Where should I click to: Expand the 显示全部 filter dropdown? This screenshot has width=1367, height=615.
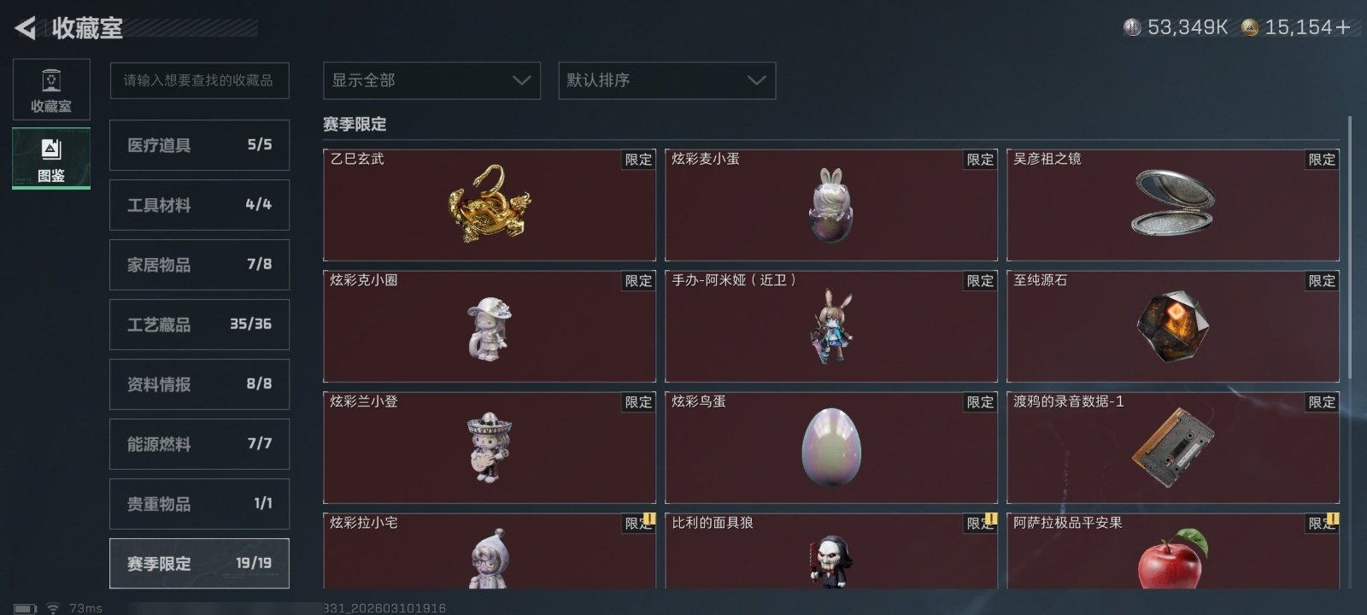point(431,80)
